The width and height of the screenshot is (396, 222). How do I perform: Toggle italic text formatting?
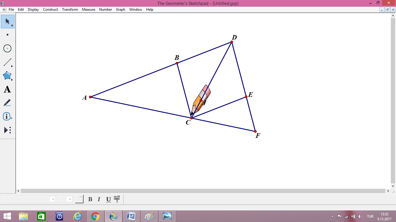coord(99,199)
